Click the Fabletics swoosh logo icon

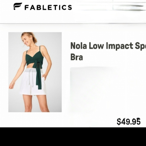18,6
